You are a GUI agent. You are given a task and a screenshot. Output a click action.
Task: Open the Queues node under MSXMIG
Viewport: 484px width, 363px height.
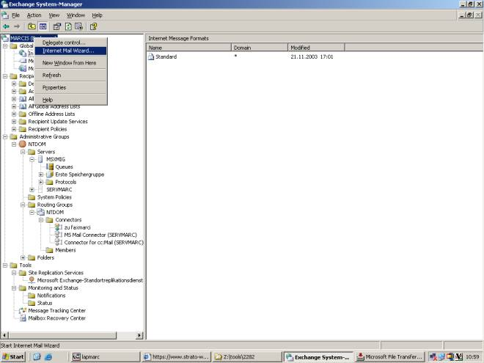coord(65,166)
